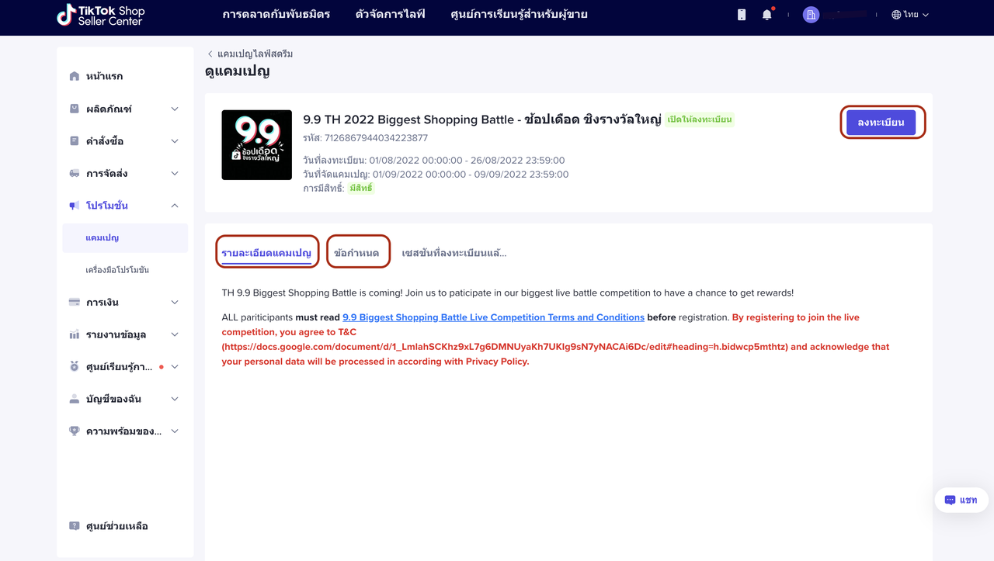The image size is (994, 561).
Task: Expand the การเงิน menu chevron
Action: 175,302
